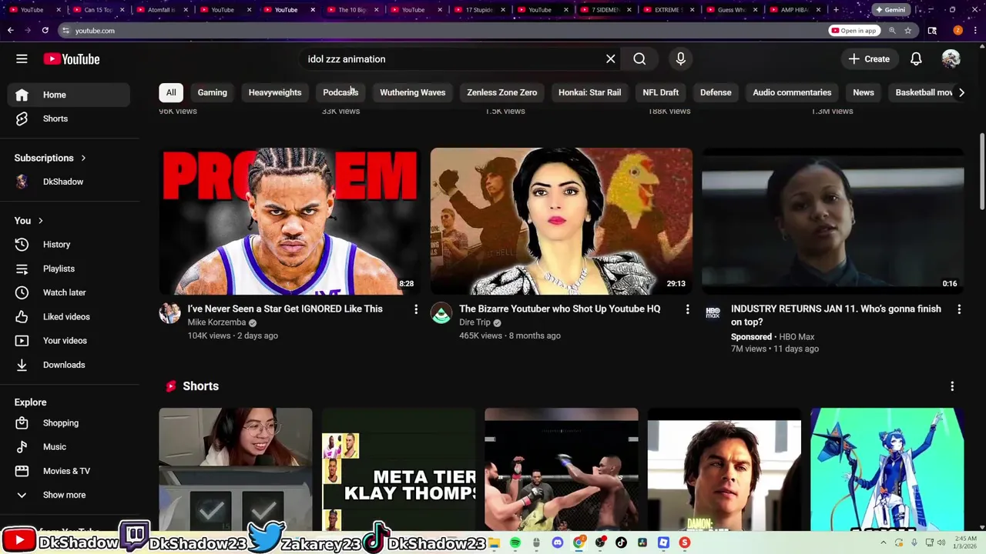This screenshot has width=986, height=554.
Task: Open Music under Explore
Action: pos(70,447)
